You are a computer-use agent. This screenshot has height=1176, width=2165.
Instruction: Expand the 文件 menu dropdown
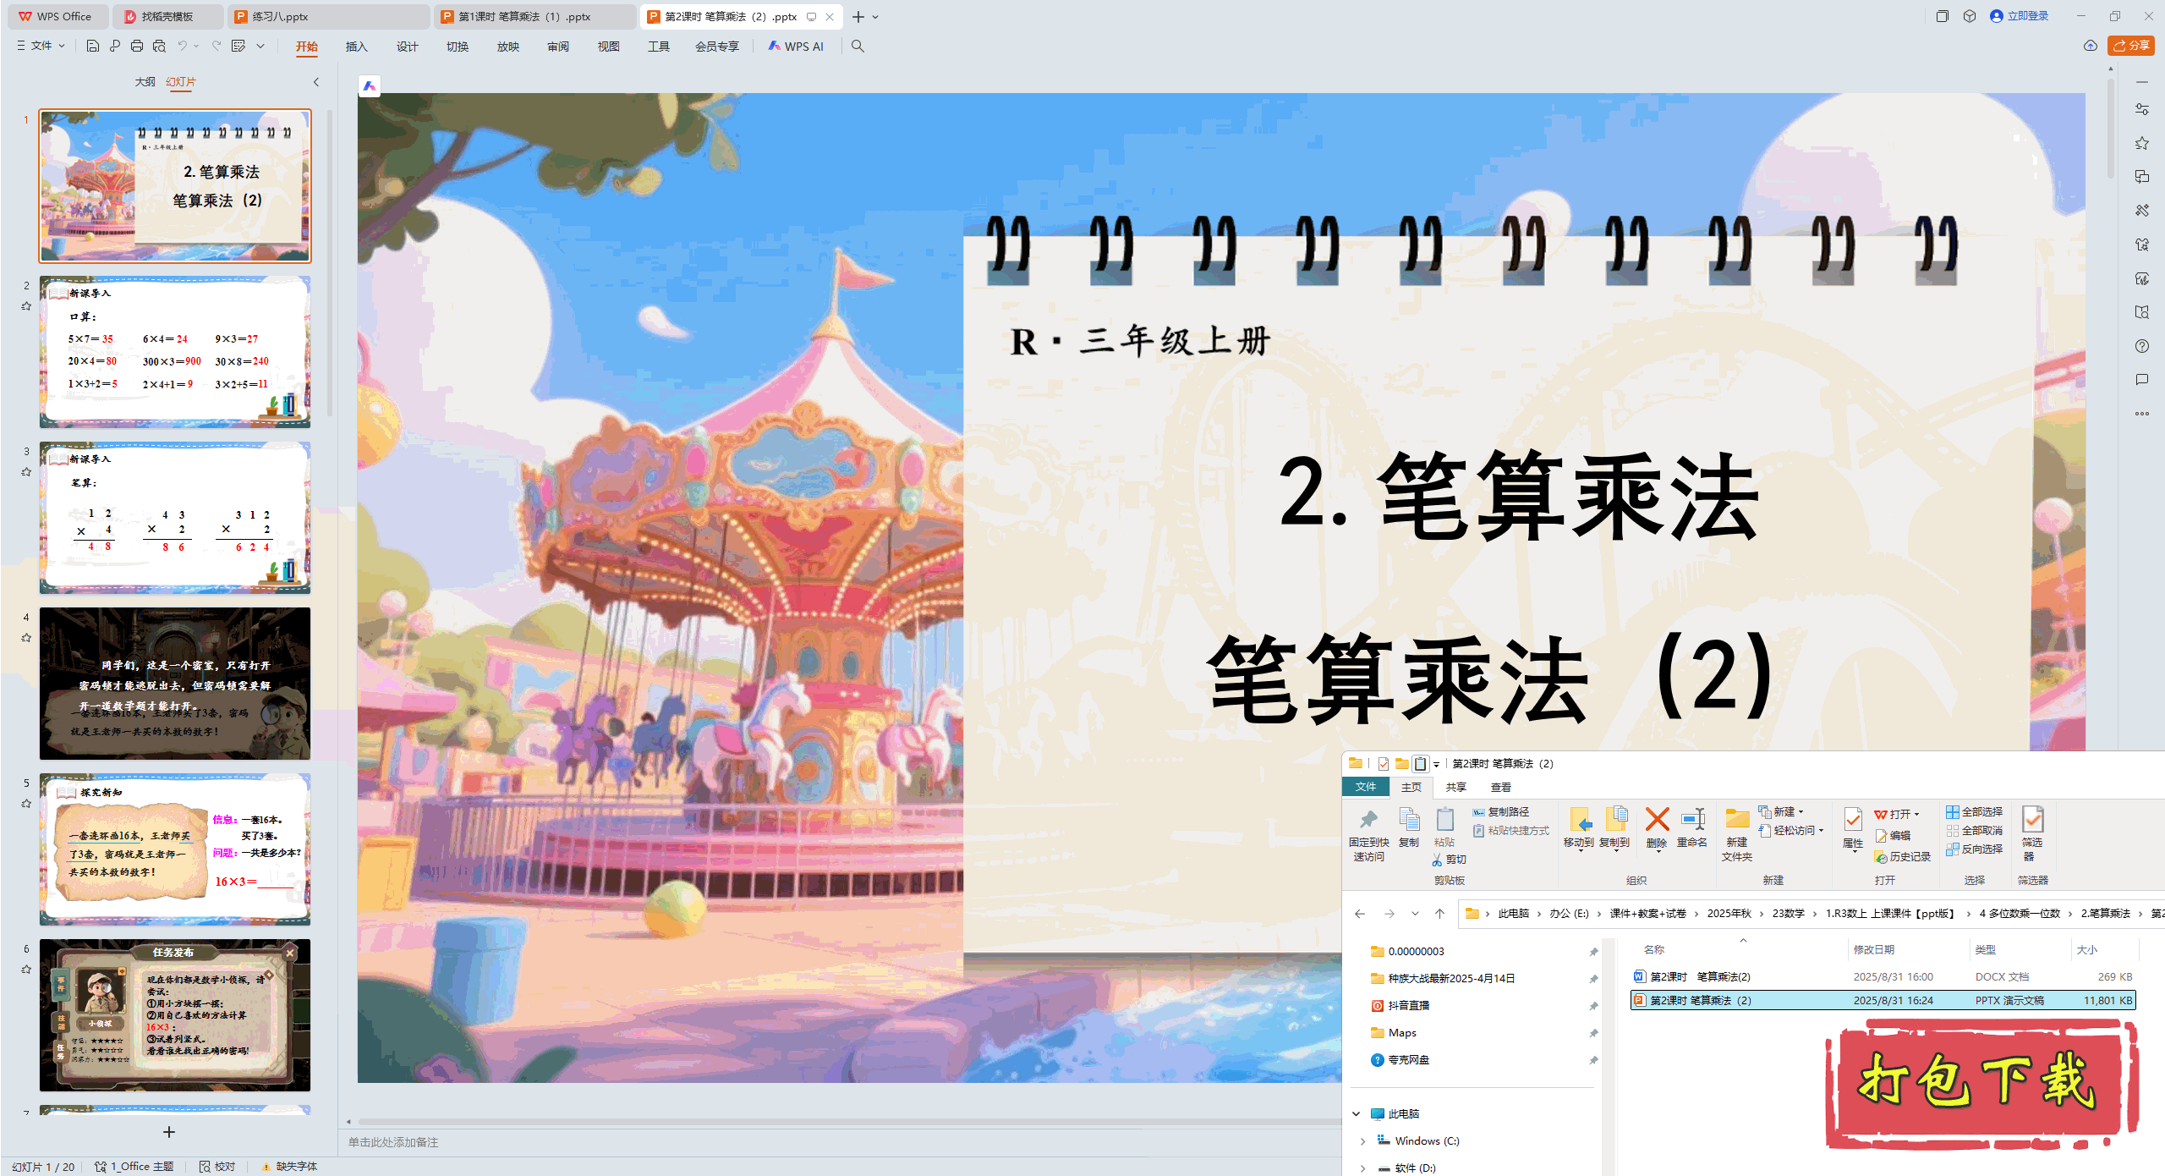62,47
